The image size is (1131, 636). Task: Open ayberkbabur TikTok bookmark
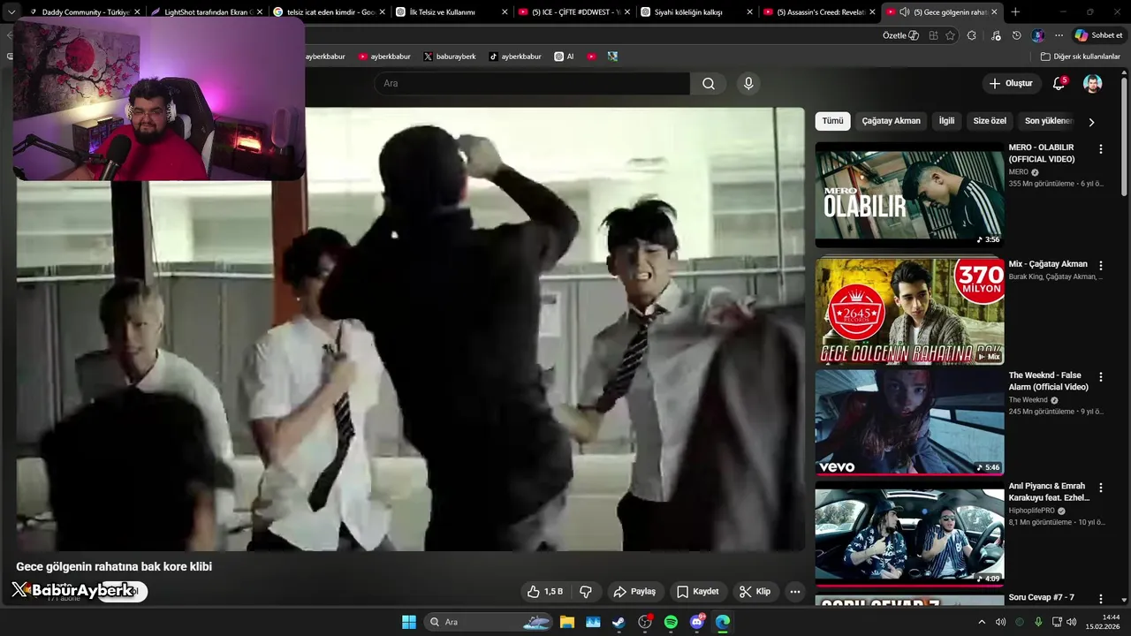point(515,57)
